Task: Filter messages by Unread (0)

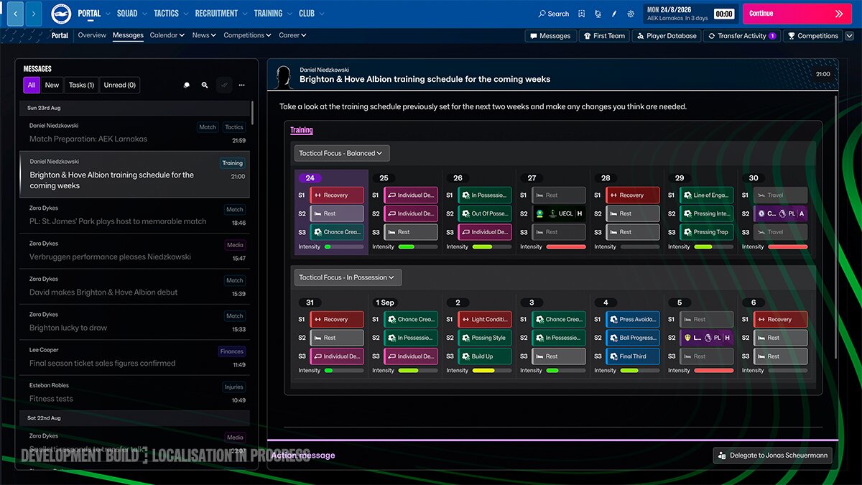Action: tap(120, 85)
